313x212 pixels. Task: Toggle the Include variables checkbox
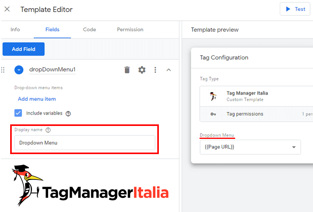click(18, 113)
